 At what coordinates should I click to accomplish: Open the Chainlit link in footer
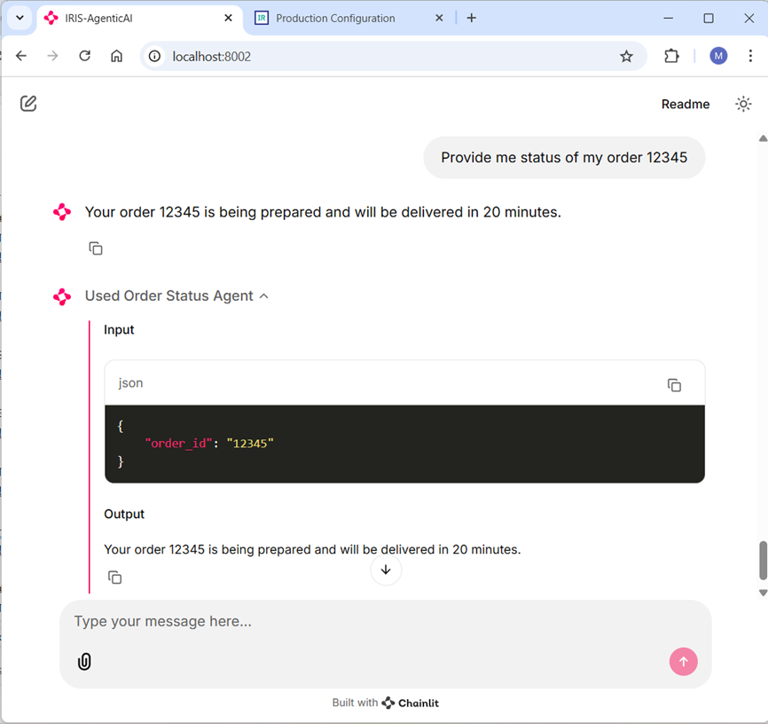[x=411, y=703]
